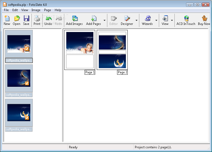Click the Add Images toolbar icon
Screen dimensions: 212x152
pos(75,18)
